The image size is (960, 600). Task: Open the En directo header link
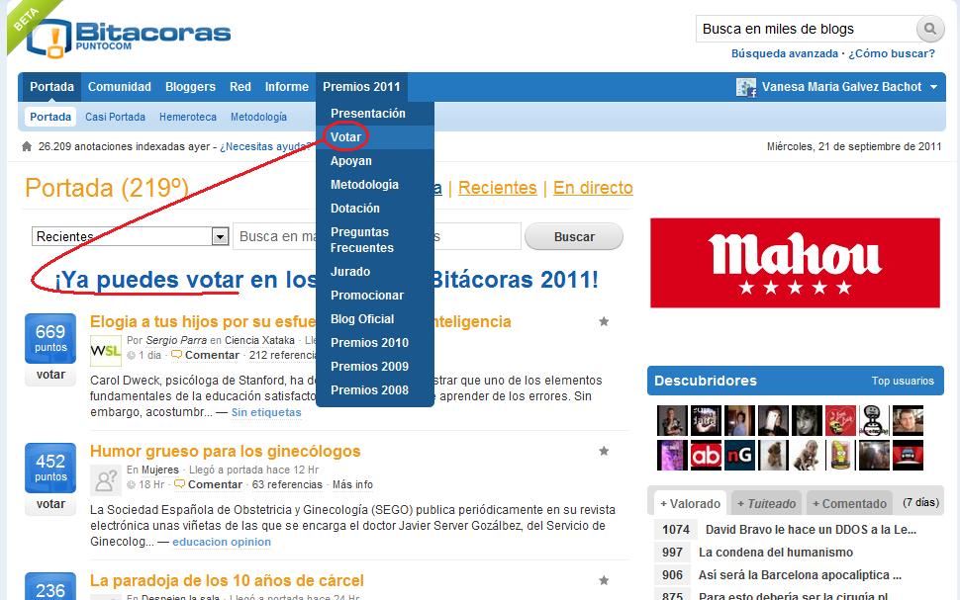click(x=593, y=188)
